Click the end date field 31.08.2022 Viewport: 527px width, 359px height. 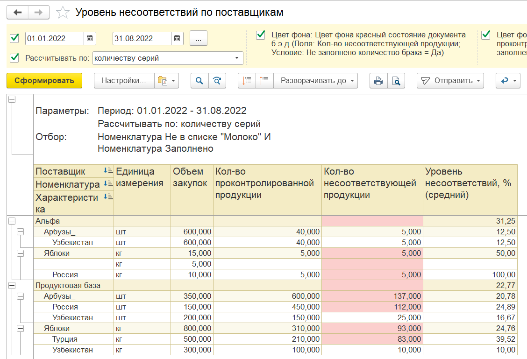[142, 38]
